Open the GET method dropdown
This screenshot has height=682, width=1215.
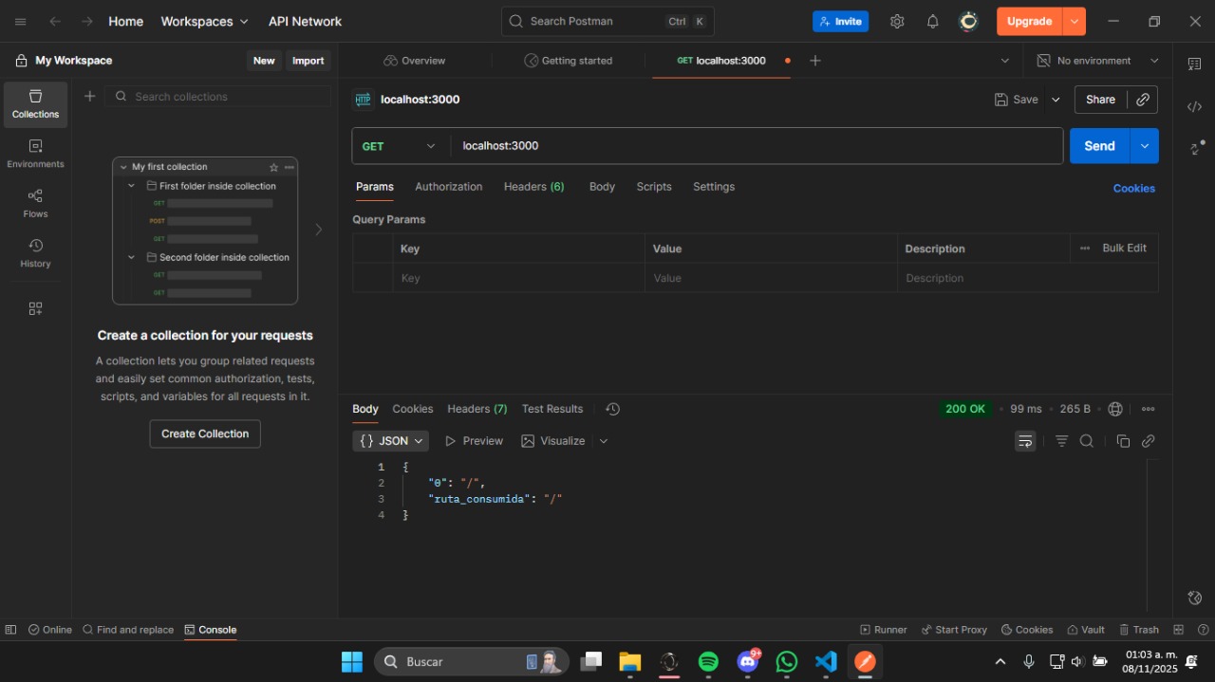coord(399,146)
